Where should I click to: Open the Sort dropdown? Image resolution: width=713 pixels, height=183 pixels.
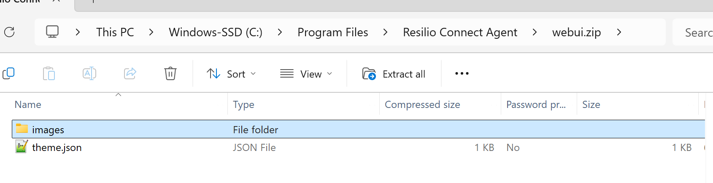[231, 74]
